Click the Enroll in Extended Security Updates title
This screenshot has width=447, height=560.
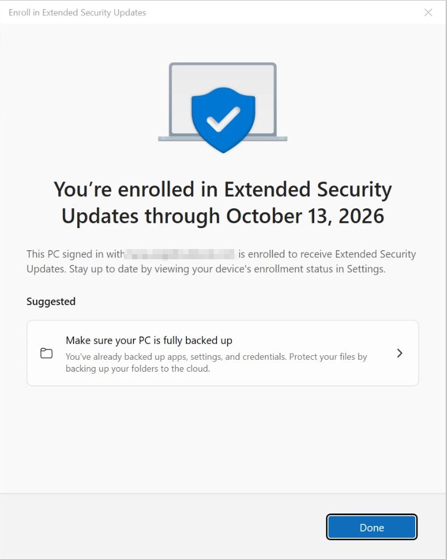pos(77,12)
